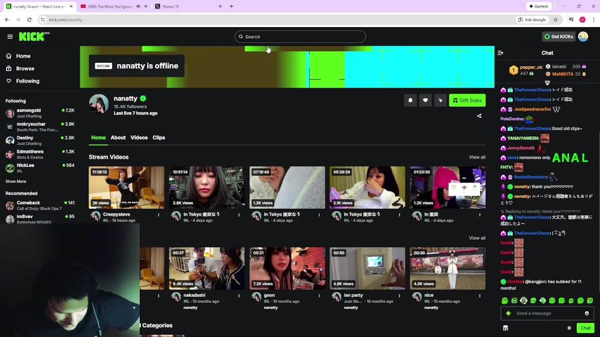Open Edmatthews channel in Following list

click(x=40, y=154)
